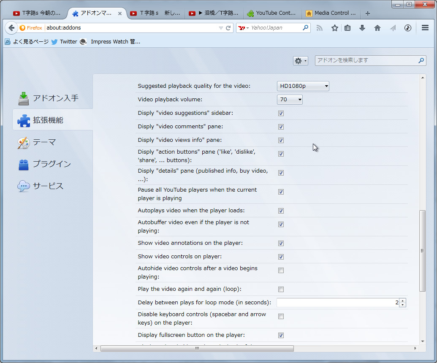The width and height of the screenshot is (437, 363).
Task: Click horizontal scrollbar right arrow
Action: click(x=415, y=348)
